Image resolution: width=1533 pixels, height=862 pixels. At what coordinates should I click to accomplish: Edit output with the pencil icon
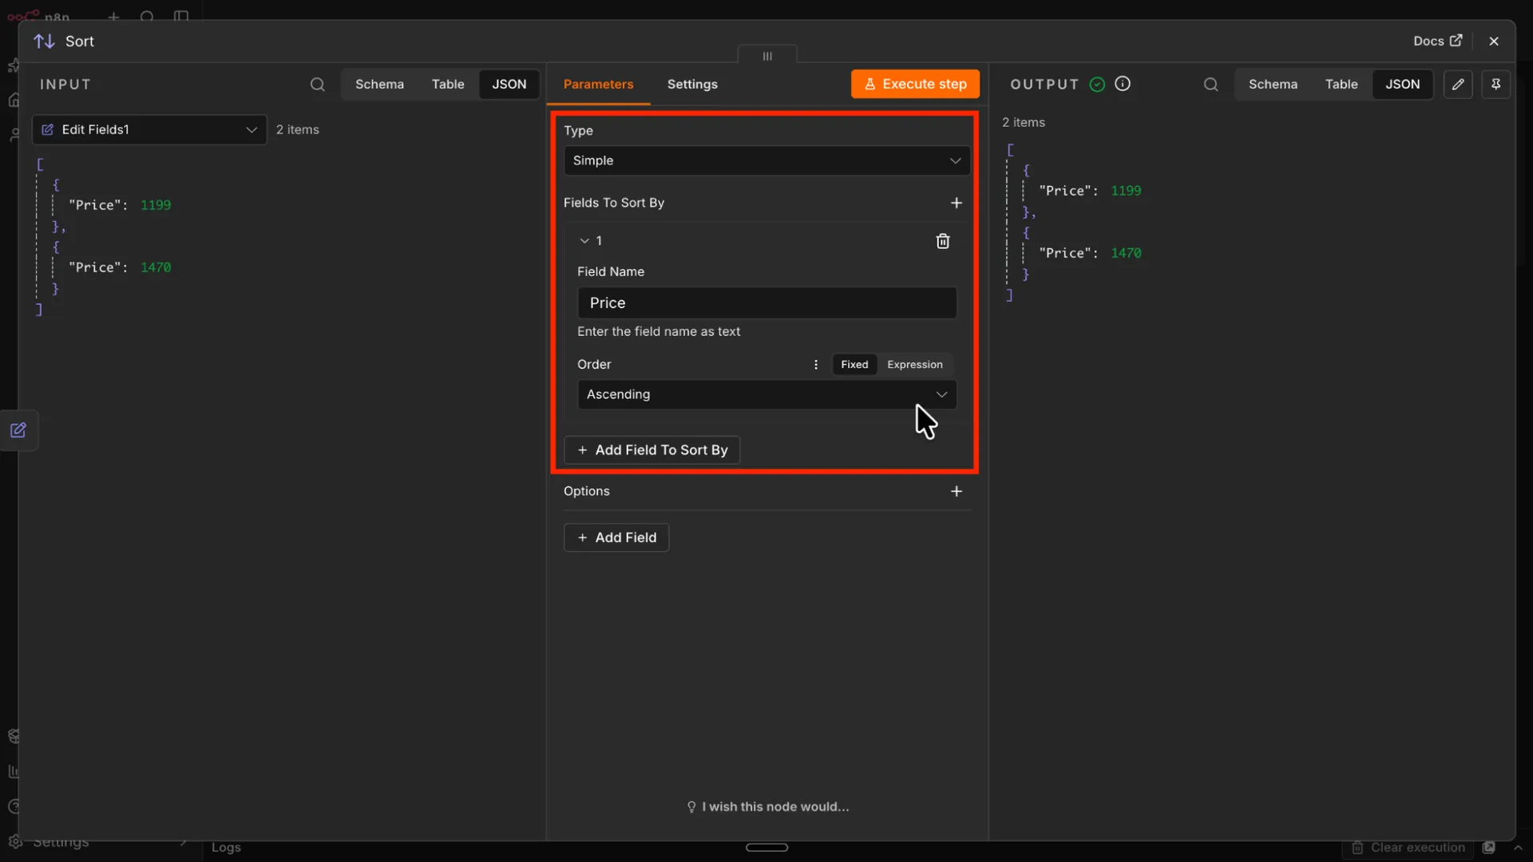tap(1458, 84)
